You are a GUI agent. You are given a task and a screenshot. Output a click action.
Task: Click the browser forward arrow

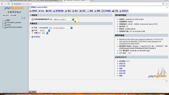[x=5, y=4]
